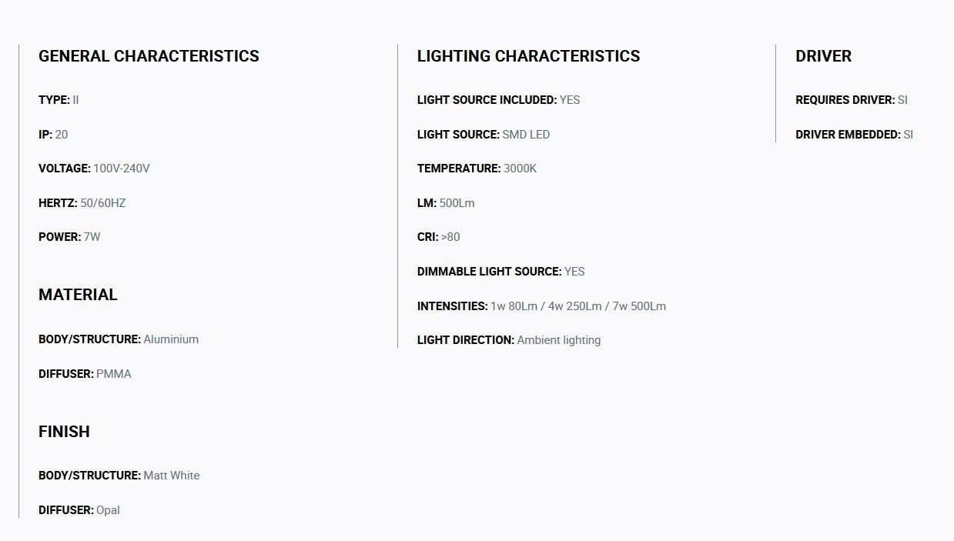Select the LM 500Lm value
This screenshot has height=541, width=954.
click(446, 203)
